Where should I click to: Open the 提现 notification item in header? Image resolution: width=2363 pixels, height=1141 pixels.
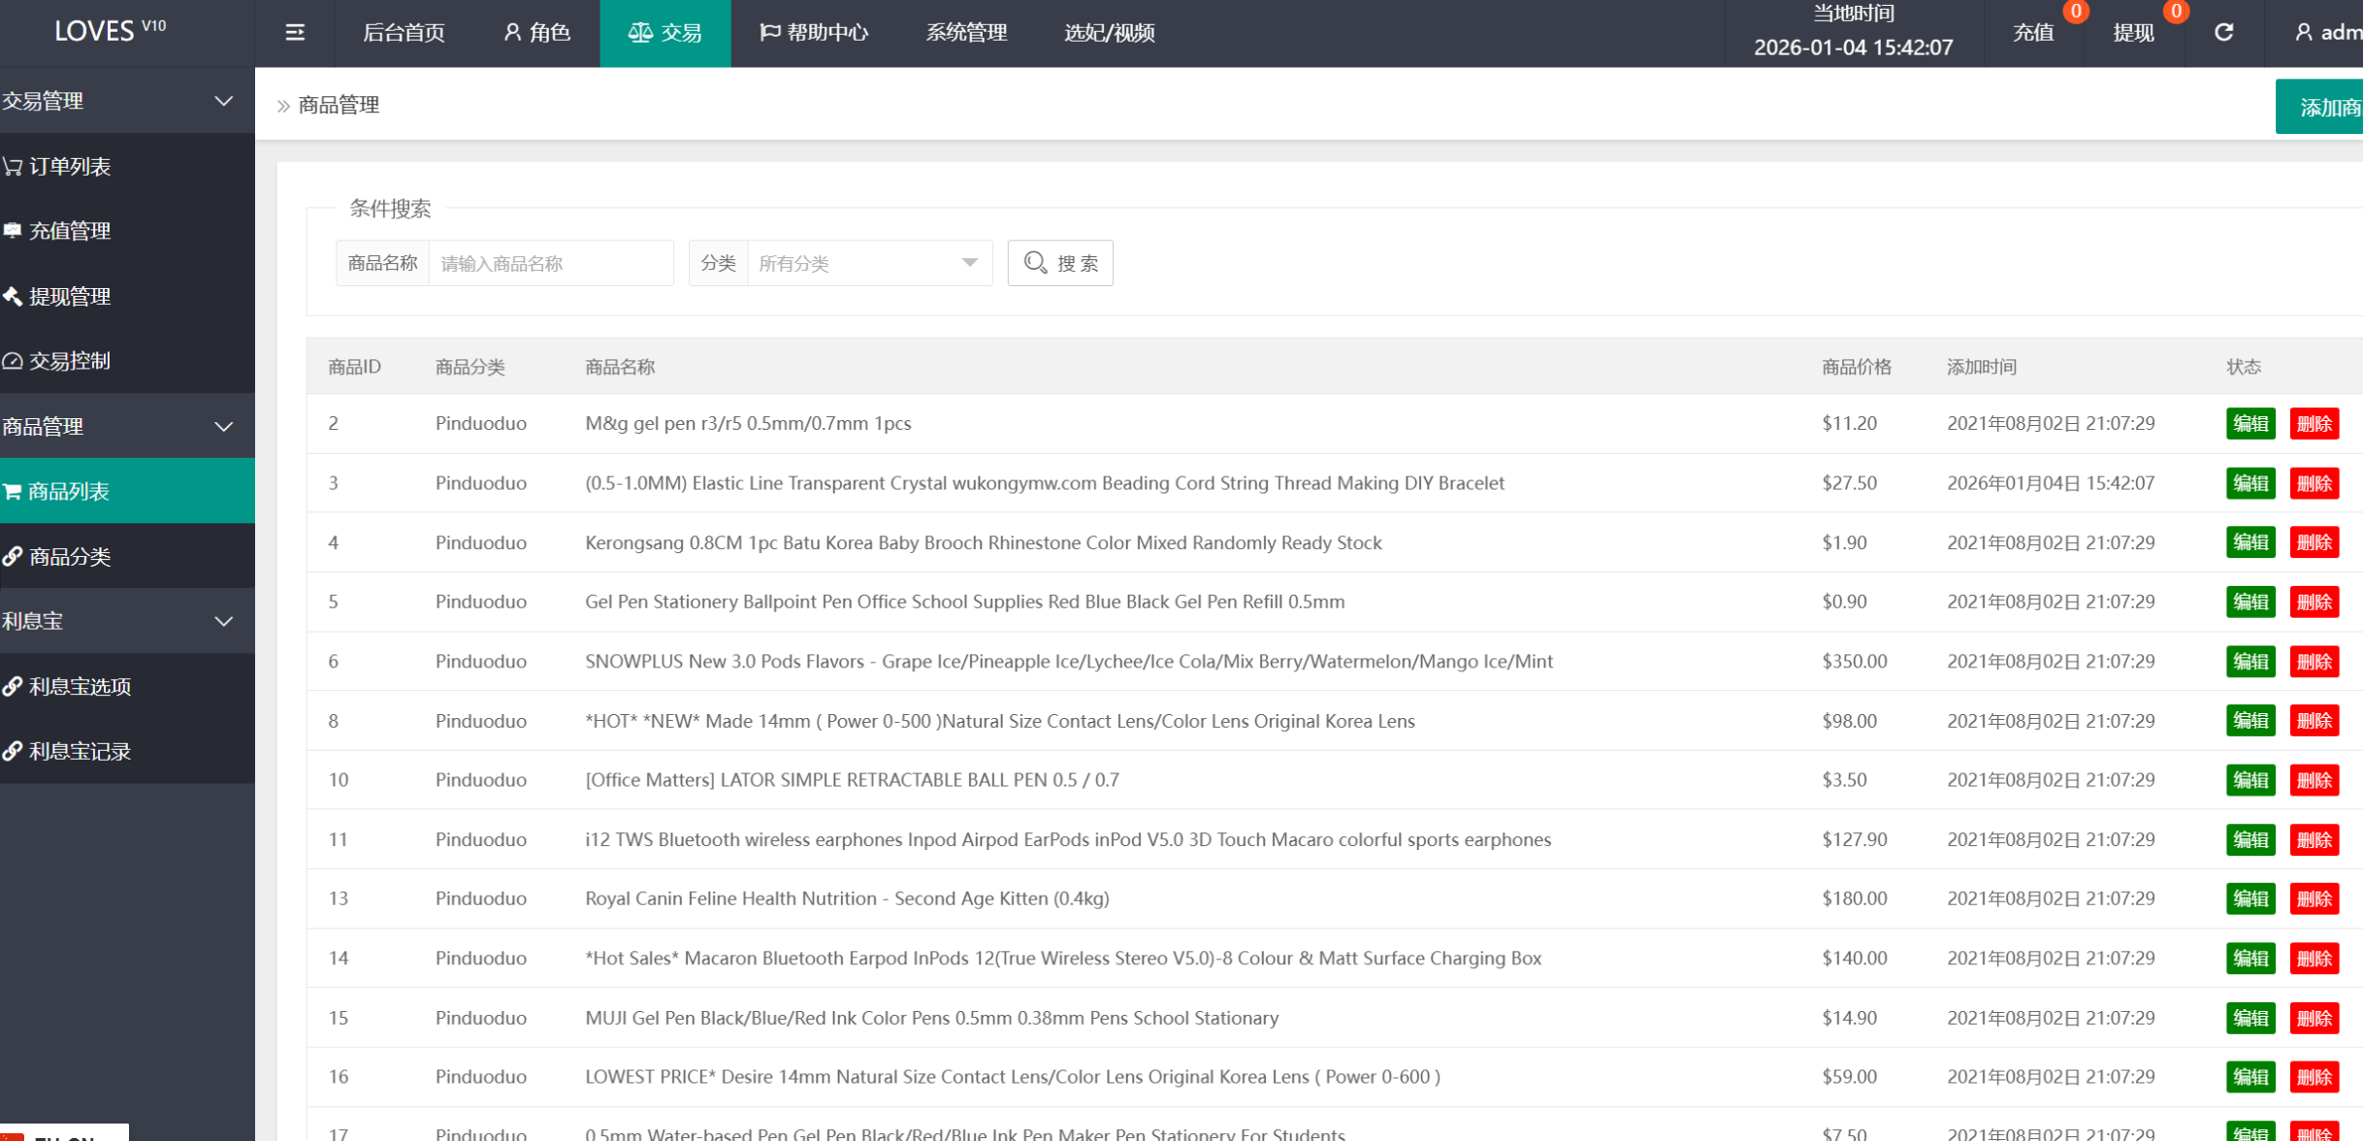pyautogui.click(x=2133, y=33)
